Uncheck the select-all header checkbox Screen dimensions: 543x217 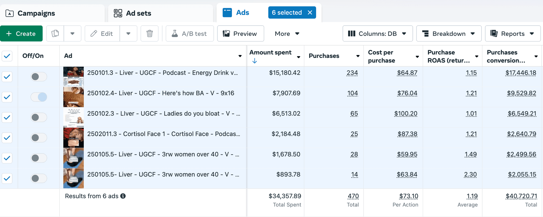[x=7, y=56]
